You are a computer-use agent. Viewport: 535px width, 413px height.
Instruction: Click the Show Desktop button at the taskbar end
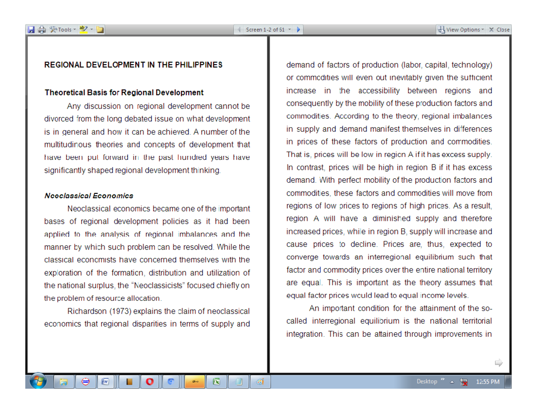click(x=508, y=381)
